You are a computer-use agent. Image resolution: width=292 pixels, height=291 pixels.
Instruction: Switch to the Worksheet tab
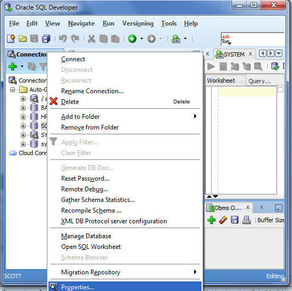tap(226, 80)
